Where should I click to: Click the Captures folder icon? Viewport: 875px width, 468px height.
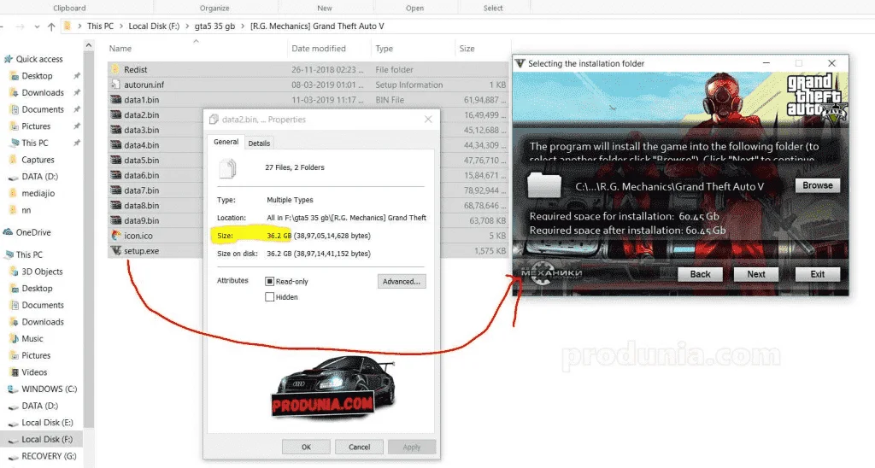14,160
